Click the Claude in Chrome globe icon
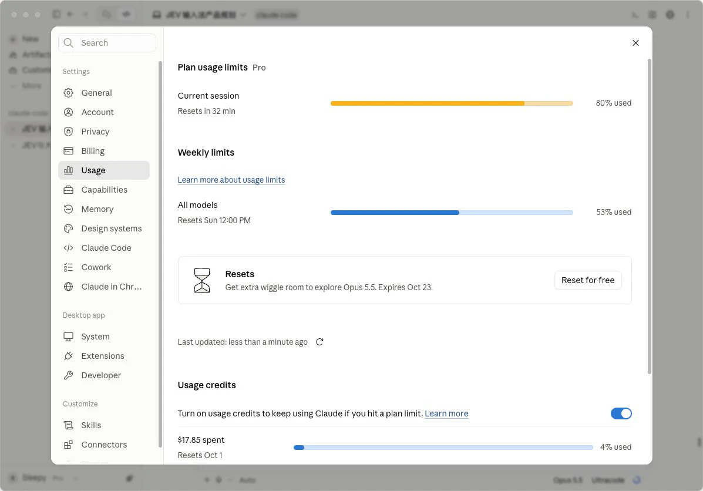This screenshot has height=491, width=703. [68, 287]
